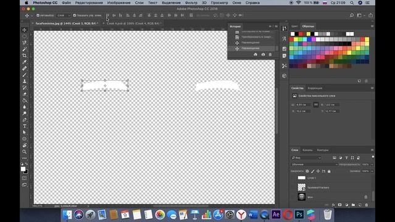
Task: Toggle lock all padlock in Layers
Action: (329, 171)
